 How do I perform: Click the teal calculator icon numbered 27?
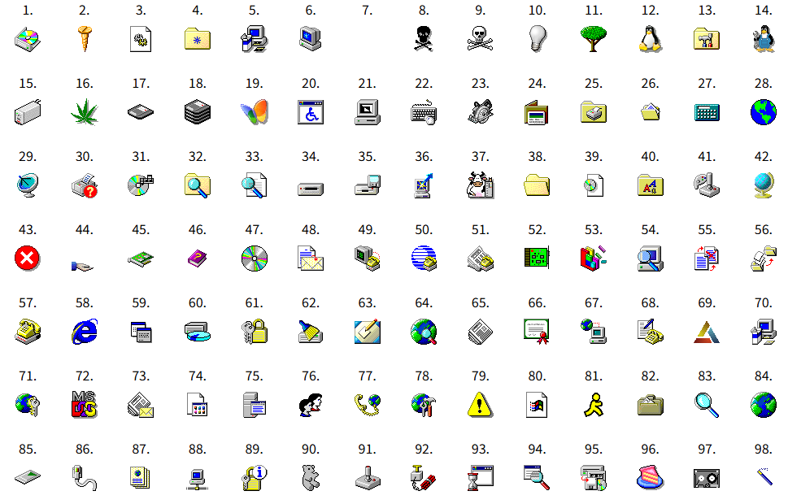click(x=707, y=112)
